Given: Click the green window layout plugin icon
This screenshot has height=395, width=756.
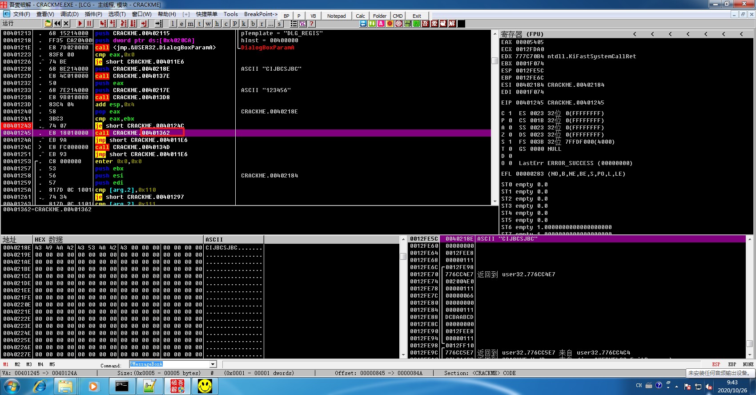Looking at the screenshot, I should pos(417,24).
